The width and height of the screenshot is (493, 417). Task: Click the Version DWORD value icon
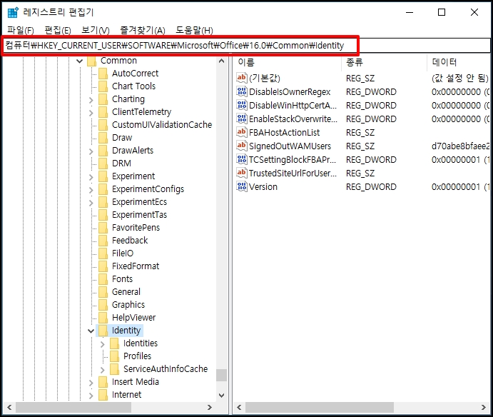pyautogui.click(x=241, y=186)
